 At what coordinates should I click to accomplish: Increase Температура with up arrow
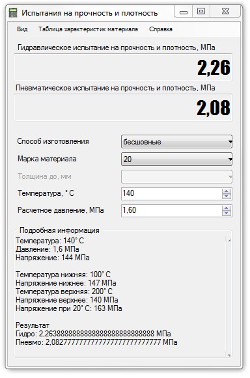pos(227,191)
